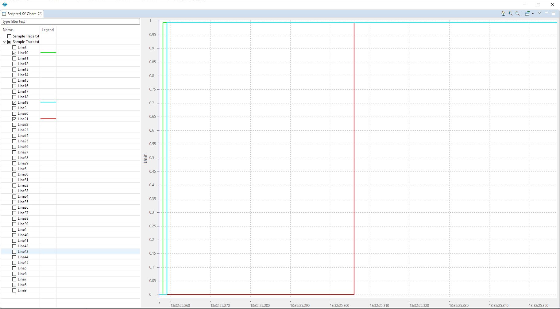Select the Line38 row
560x309 pixels.
click(23, 218)
